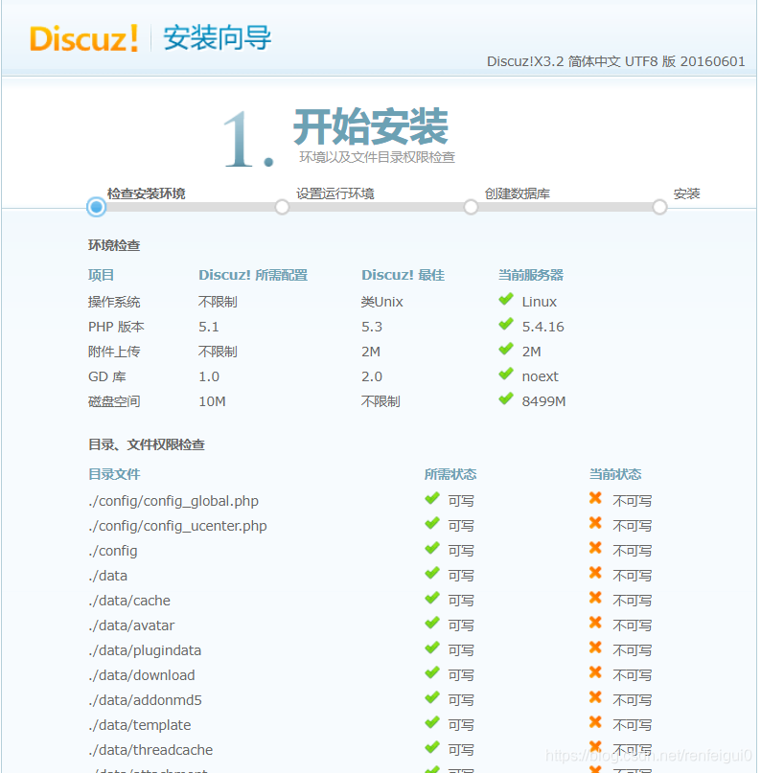Click orange X for ./config/config_ucenter.php
761x773 pixels.
[595, 523]
